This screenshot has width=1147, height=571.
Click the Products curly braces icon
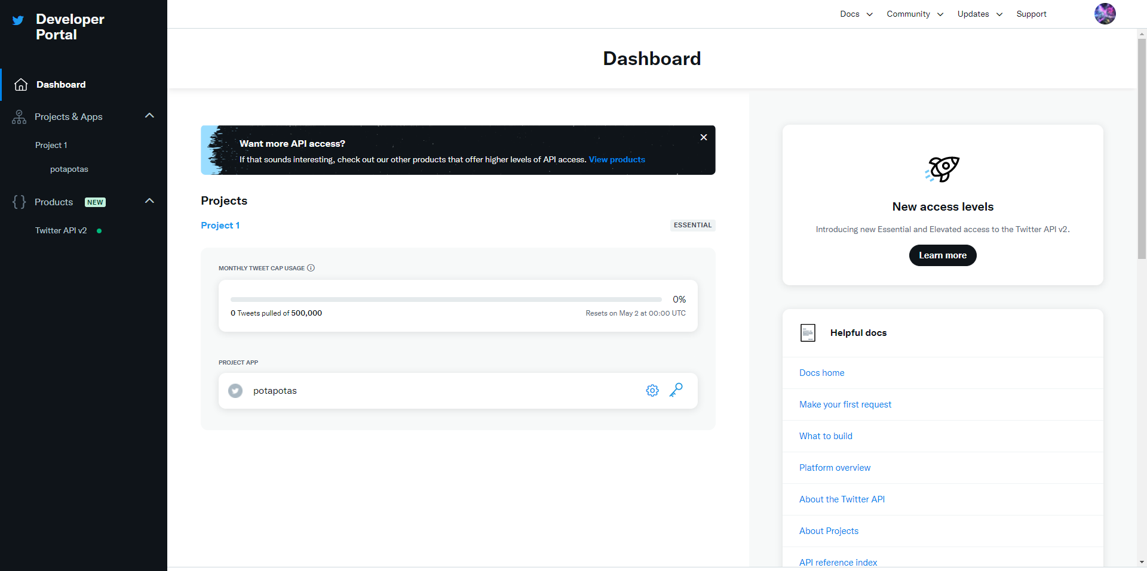[x=19, y=202]
